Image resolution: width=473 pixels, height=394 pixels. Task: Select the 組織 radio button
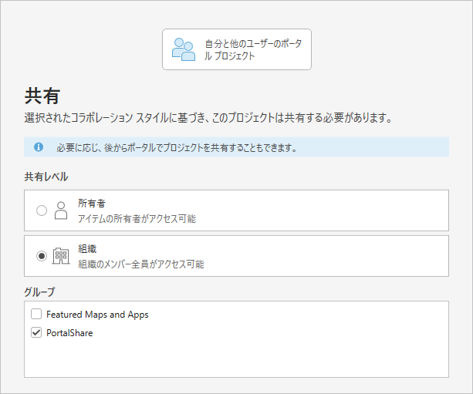pyautogui.click(x=42, y=256)
